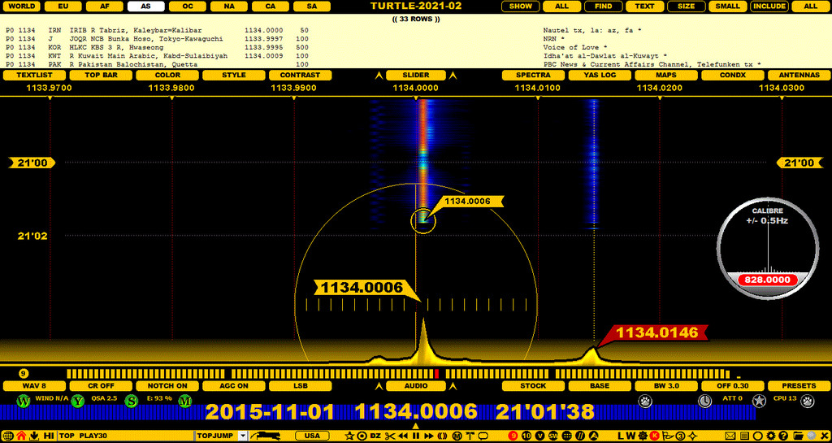The height and width of the screenshot is (443, 832).
Task: Click the red home icon in bottom bar
Action: pos(21,436)
